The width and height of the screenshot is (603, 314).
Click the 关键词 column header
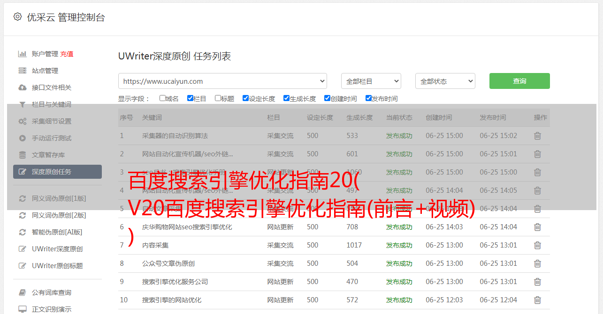[152, 117]
